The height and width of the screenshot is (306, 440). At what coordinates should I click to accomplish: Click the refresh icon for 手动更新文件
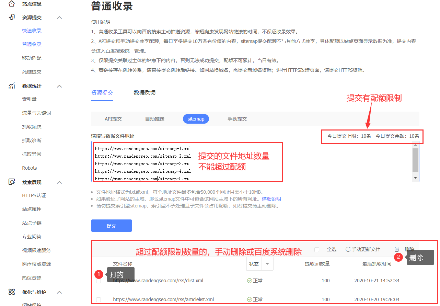click(348, 249)
